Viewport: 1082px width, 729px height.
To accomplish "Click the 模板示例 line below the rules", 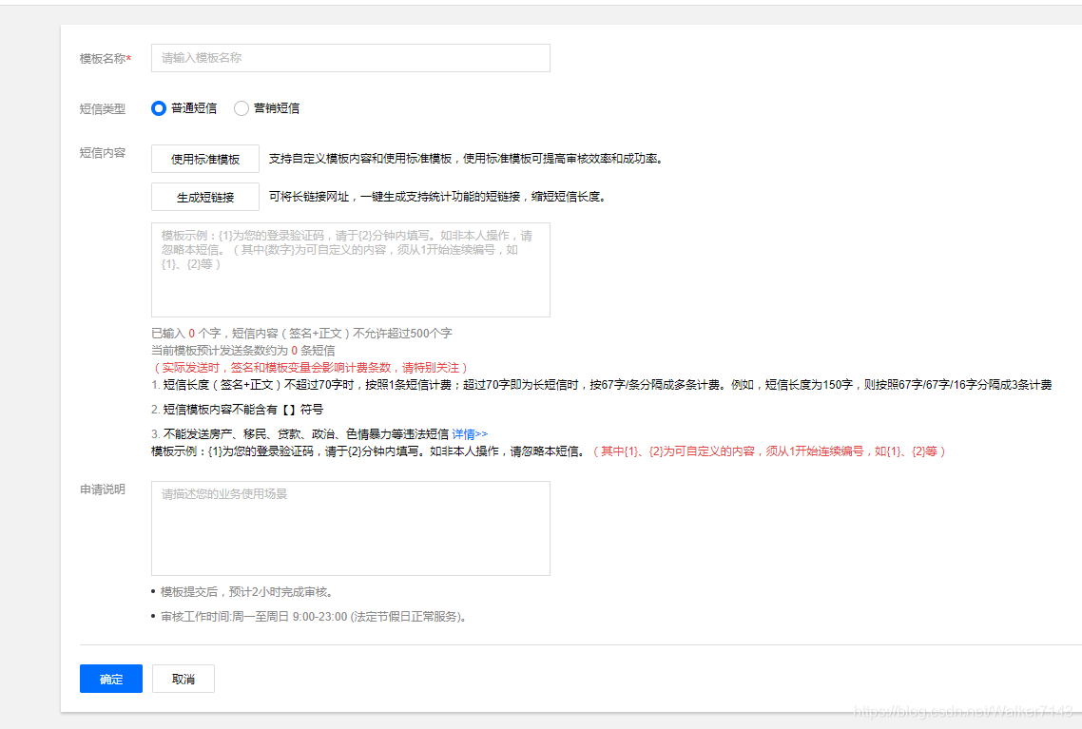I will click(550, 451).
